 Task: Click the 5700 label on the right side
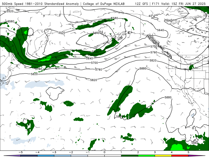point(154,47)
